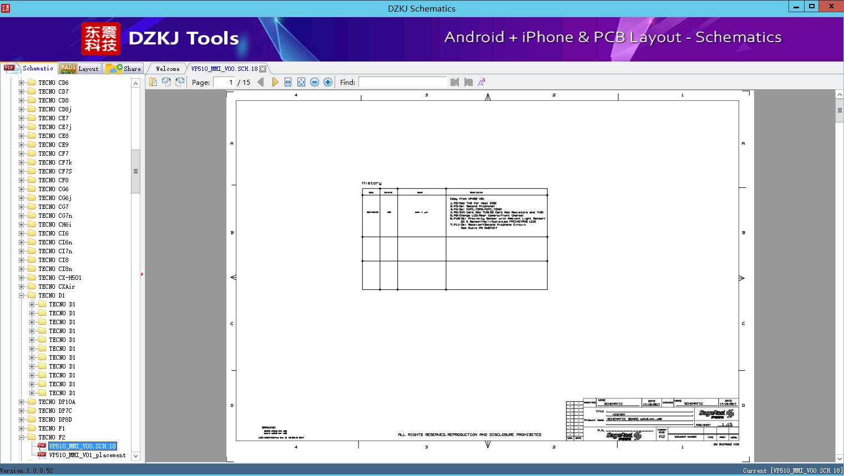Click the document viewer vertical scrollbar thumb
This screenshot has width=844, height=476.
840,110
